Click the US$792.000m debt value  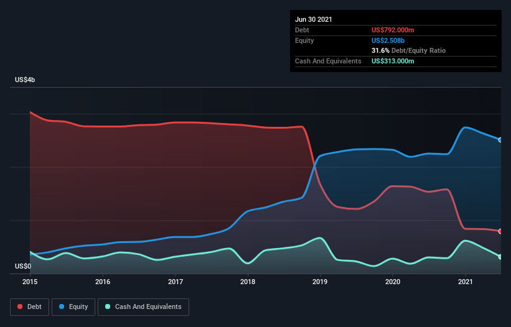click(393, 30)
